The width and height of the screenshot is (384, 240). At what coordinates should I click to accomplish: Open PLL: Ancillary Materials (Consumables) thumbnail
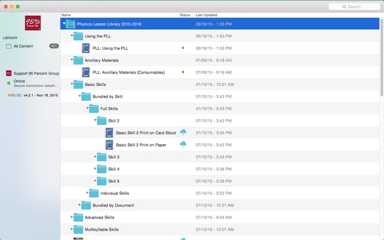(x=86, y=72)
